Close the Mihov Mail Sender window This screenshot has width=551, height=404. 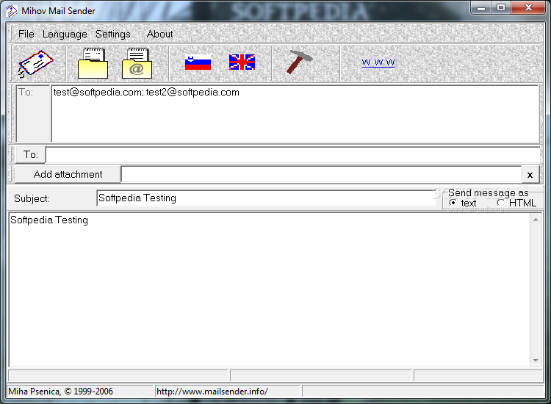coord(528,8)
